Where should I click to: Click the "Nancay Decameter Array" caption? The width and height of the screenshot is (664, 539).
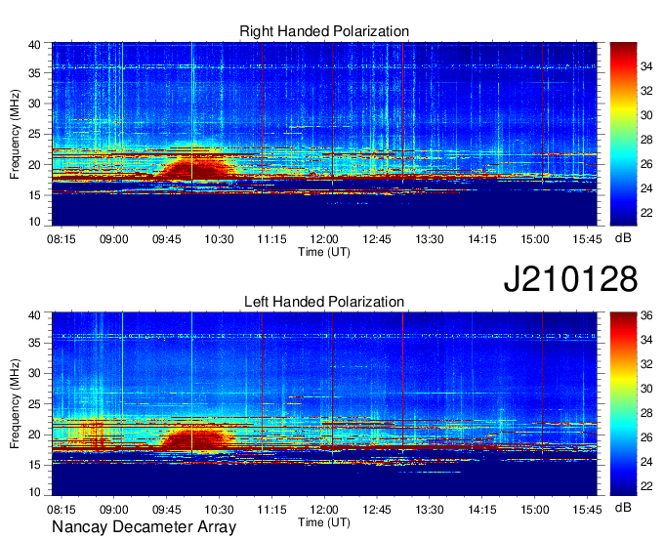(x=144, y=527)
